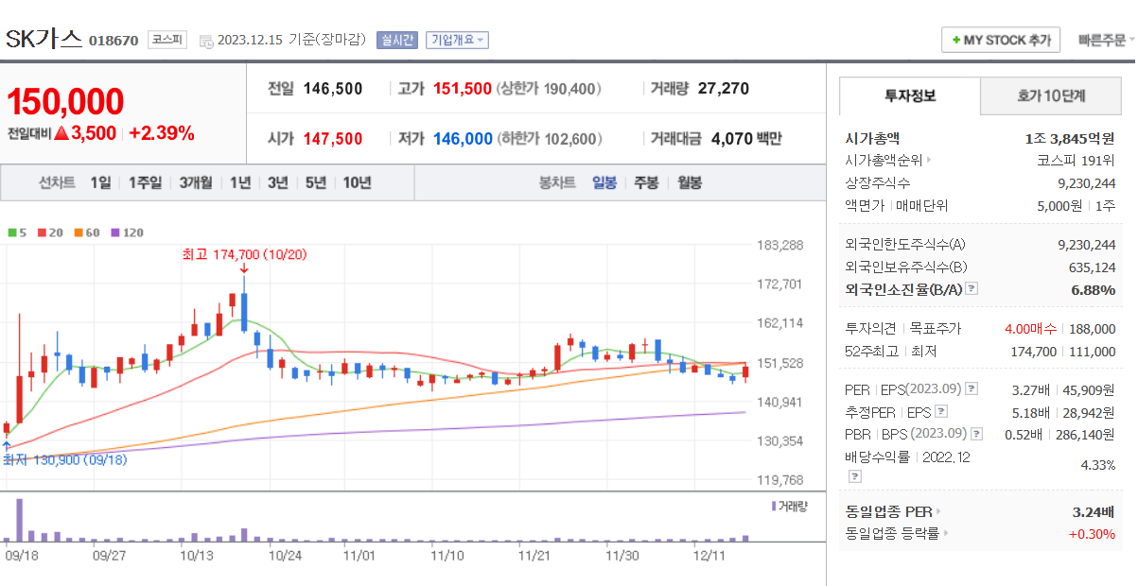Click the 상한가 190,400 text

pyautogui.click(x=549, y=89)
